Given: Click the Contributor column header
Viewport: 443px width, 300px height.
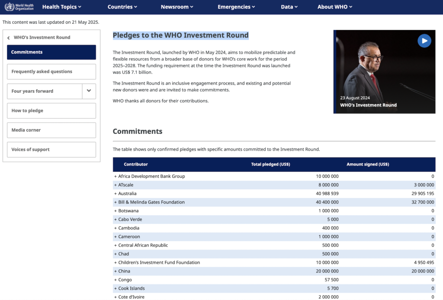Looking at the screenshot, I should (x=135, y=164).
